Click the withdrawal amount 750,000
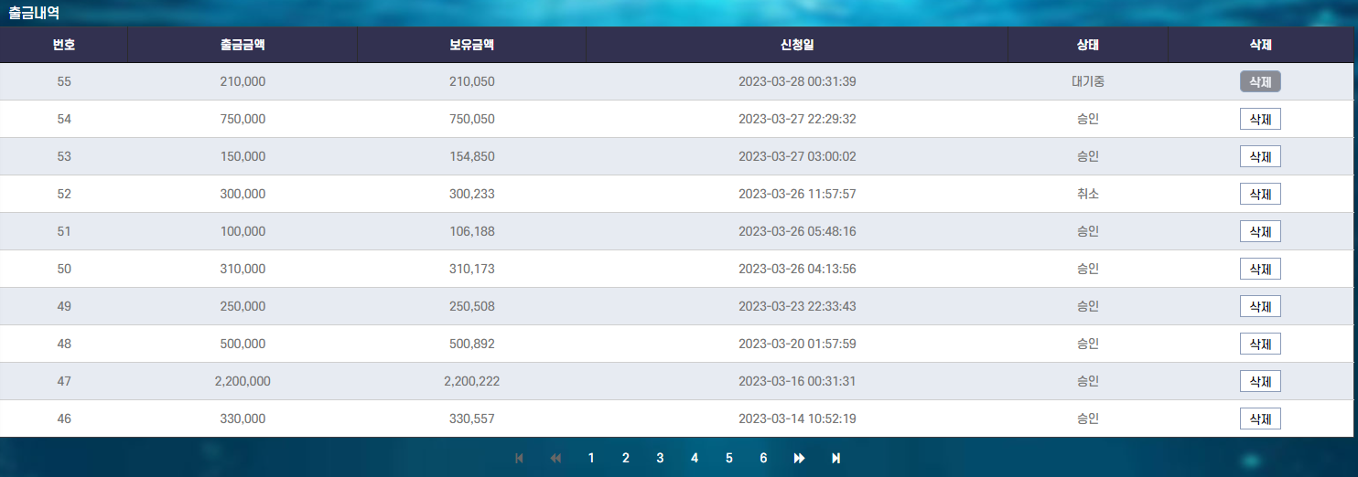 click(x=242, y=119)
